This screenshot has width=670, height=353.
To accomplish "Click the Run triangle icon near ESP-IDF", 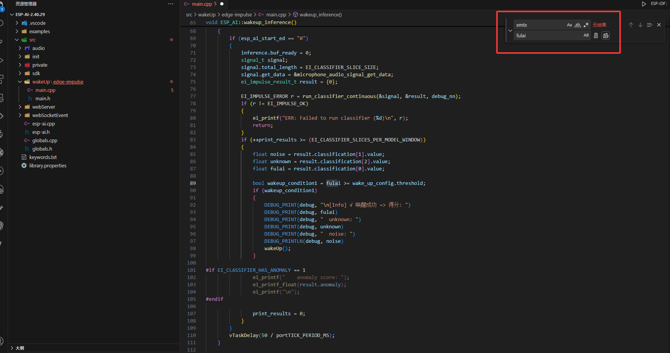I will [644, 4].
